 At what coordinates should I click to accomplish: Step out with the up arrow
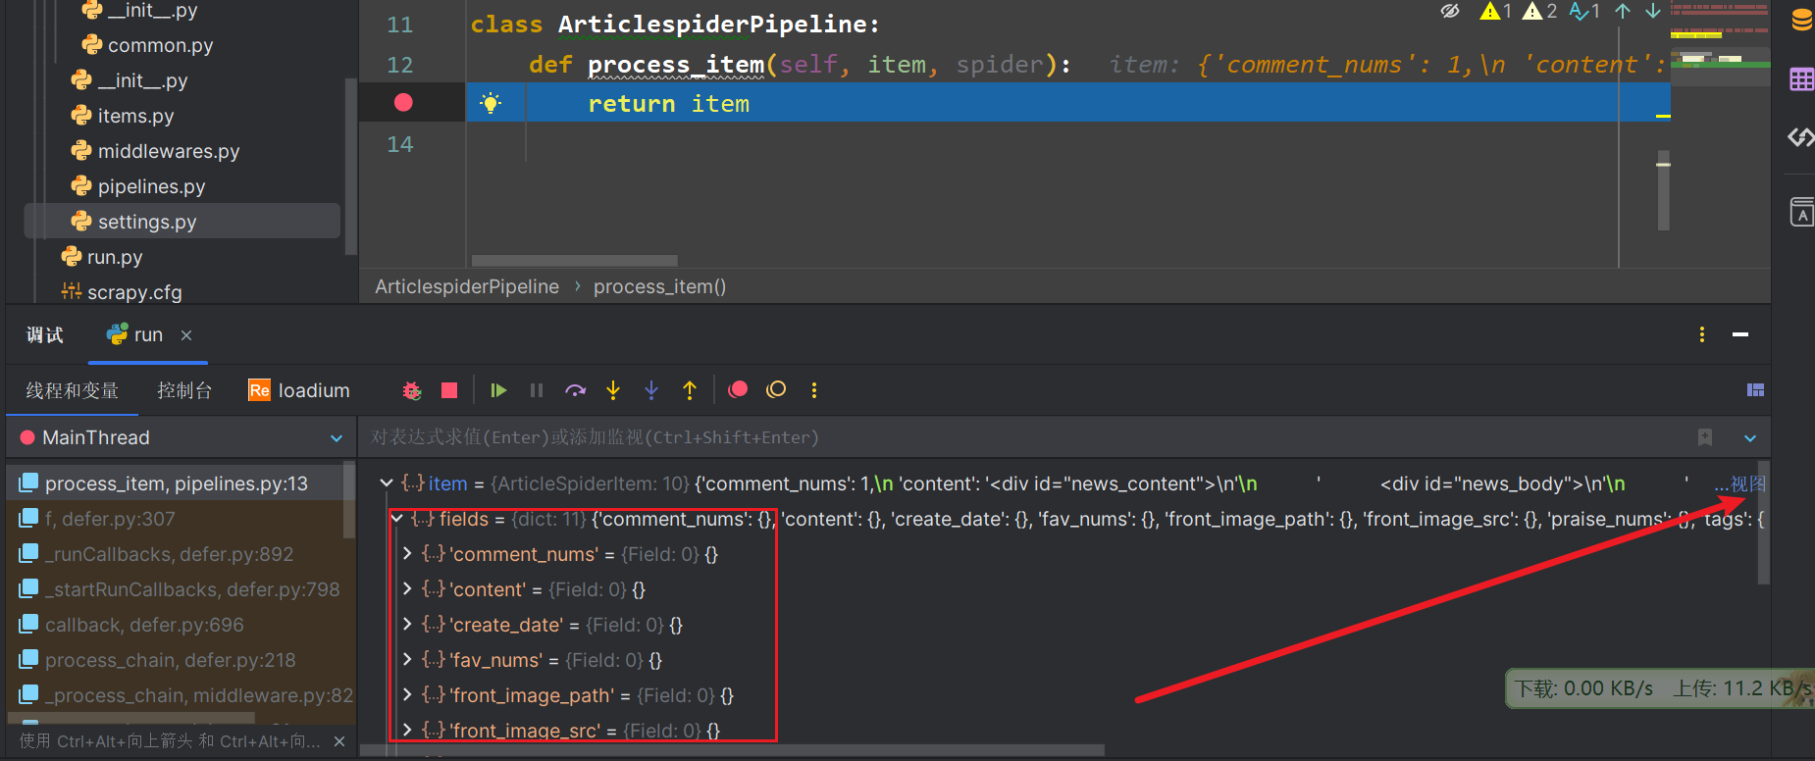pyautogui.click(x=690, y=390)
